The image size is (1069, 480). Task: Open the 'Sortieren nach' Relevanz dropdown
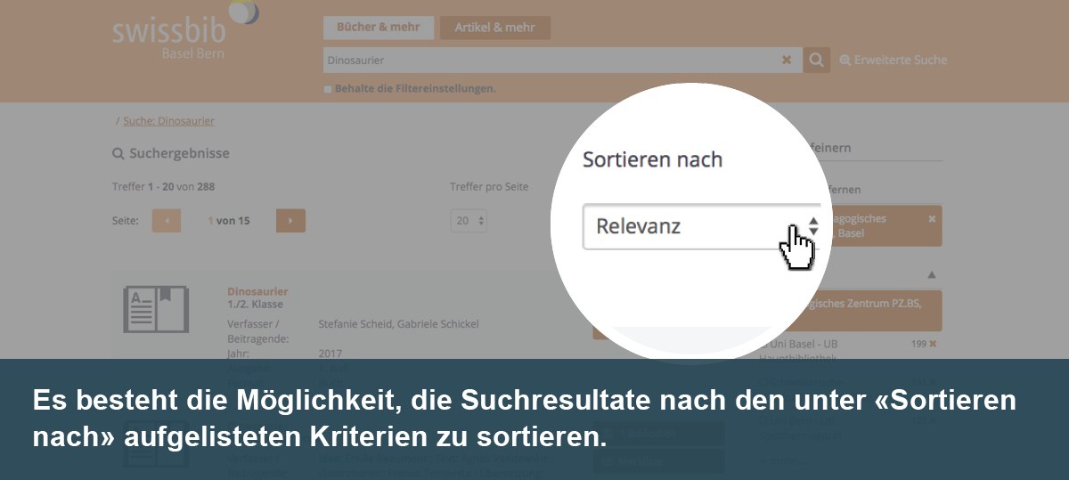click(x=701, y=226)
